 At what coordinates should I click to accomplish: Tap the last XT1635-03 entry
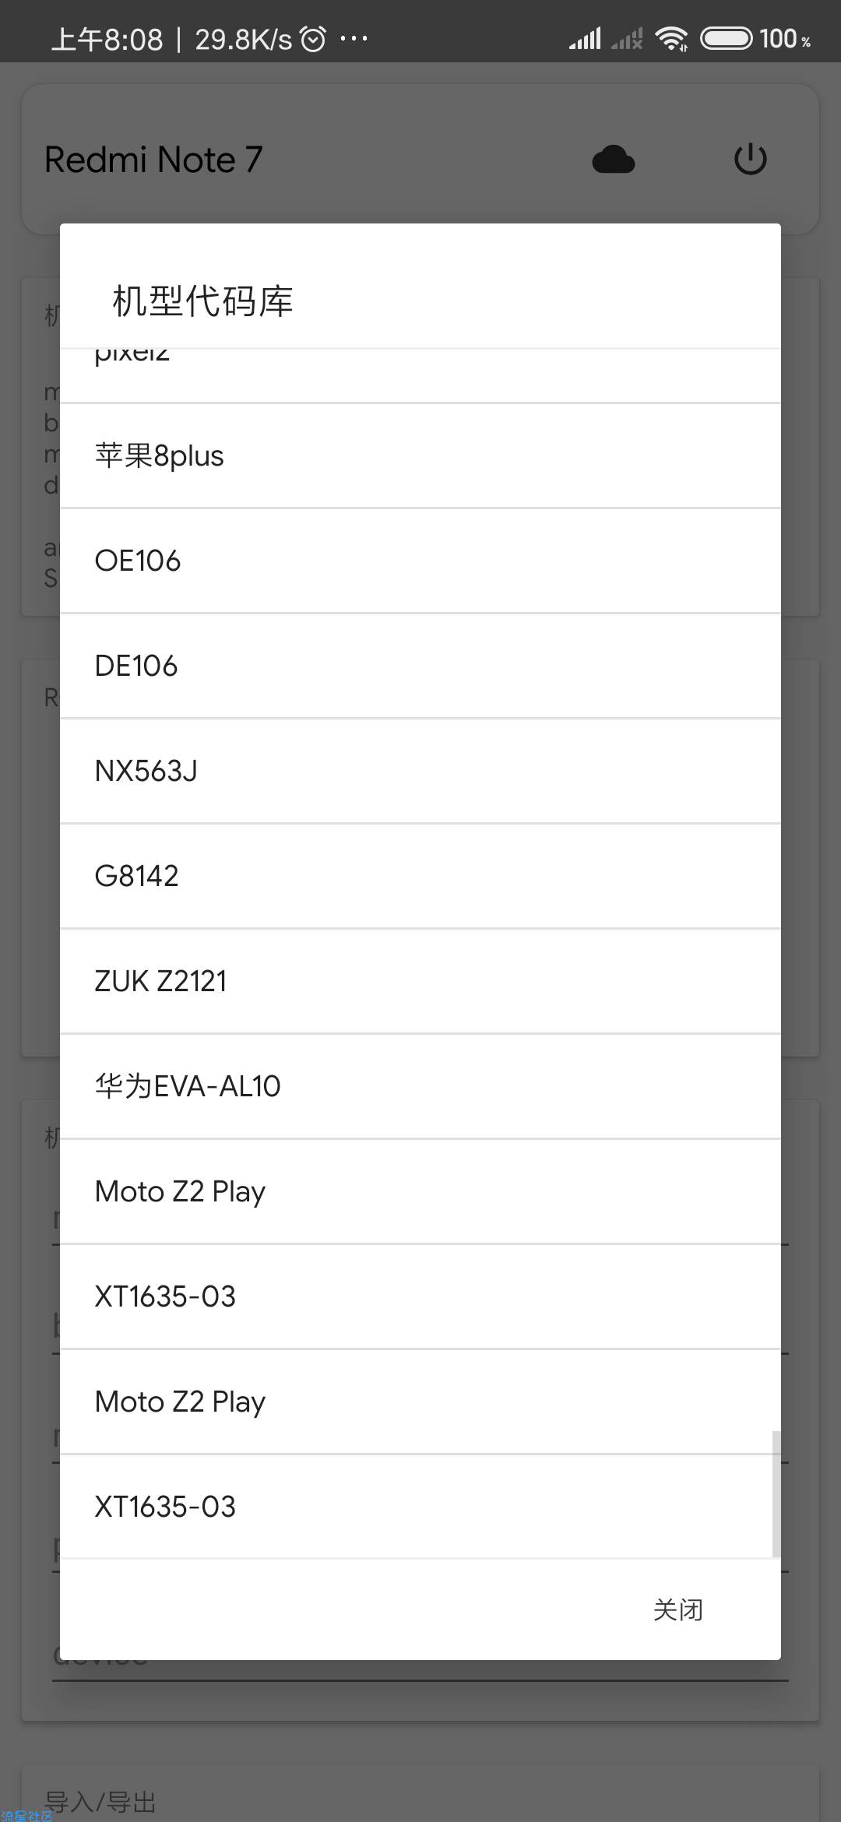420,1507
